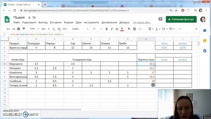This screenshot has height=119, width=211.
Task: Click the browser back arrow
Action: (4, 10)
